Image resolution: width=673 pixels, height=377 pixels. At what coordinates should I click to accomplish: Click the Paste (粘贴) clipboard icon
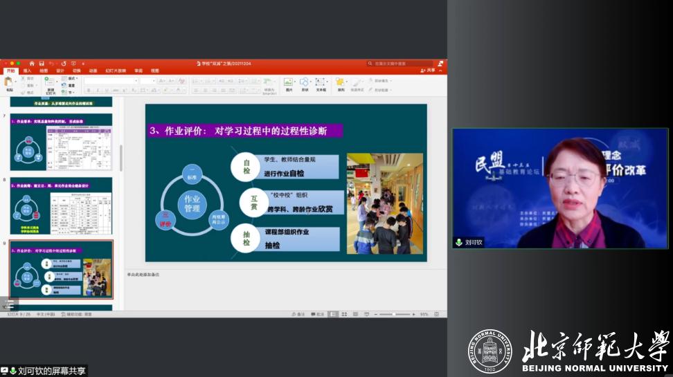(9, 82)
